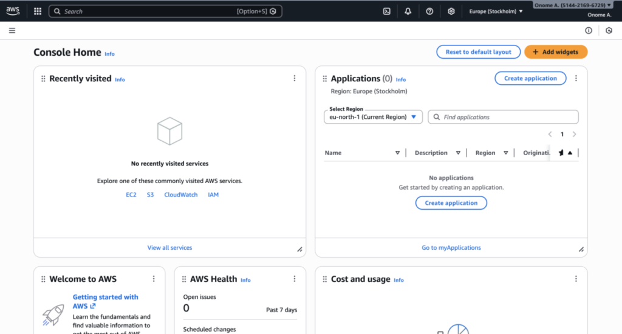Open the help question mark menu
Image resolution: width=622 pixels, height=334 pixels.
(429, 12)
